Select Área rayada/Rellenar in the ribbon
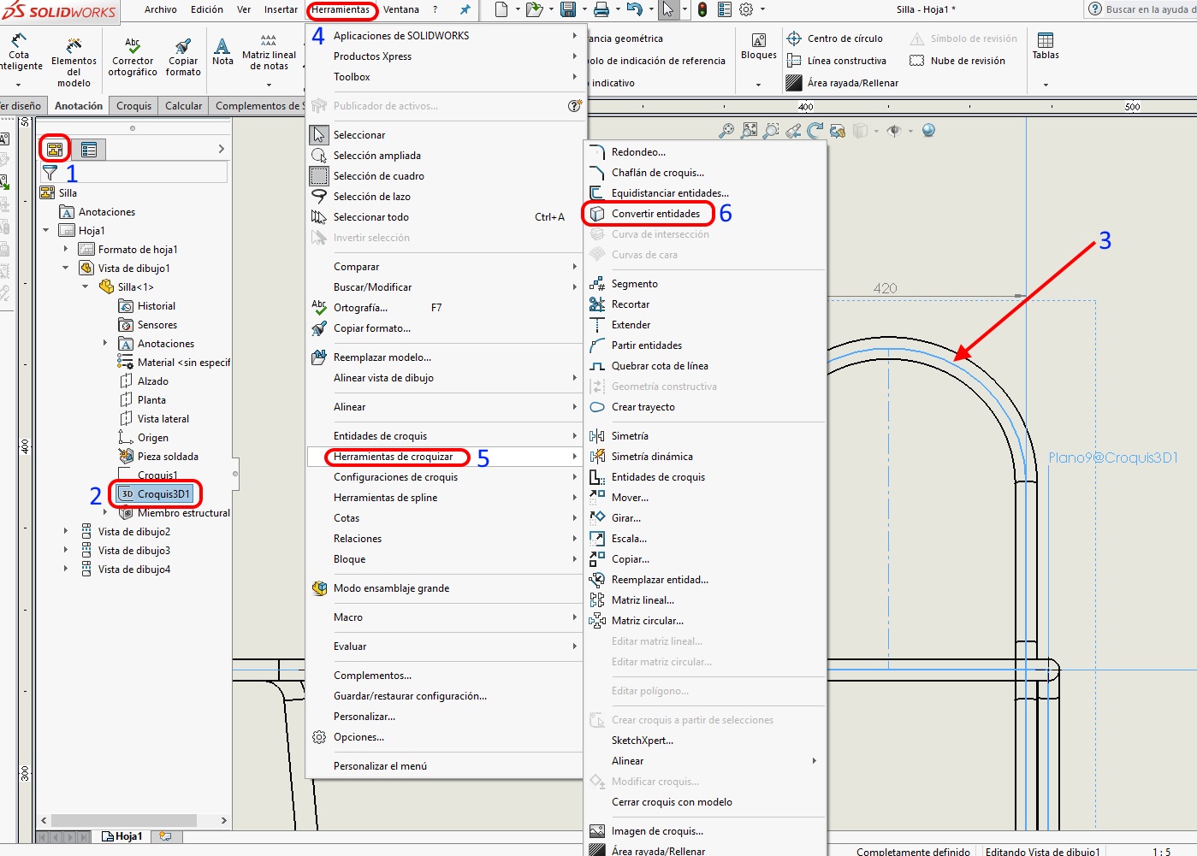Image resolution: width=1197 pixels, height=856 pixels. click(843, 83)
